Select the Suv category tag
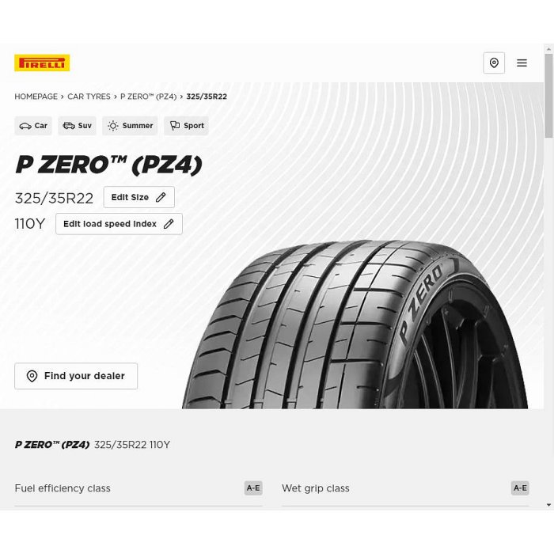Image resolution: width=554 pixels, height=554 pixels. (x=77, y=126)
